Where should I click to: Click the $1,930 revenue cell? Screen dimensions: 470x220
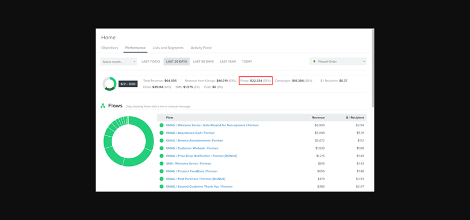point(320,148)
